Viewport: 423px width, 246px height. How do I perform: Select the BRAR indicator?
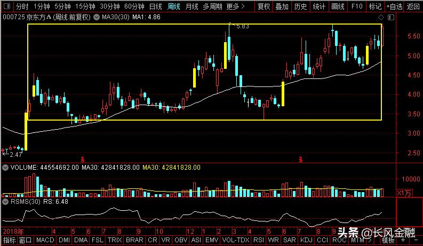pyautogui.click(x=134, y=240)
